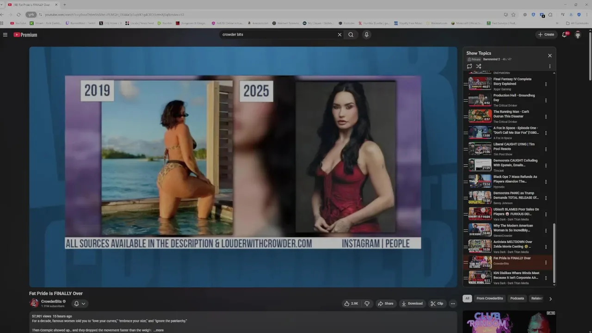Reload the page with browser refresh button

18,14
